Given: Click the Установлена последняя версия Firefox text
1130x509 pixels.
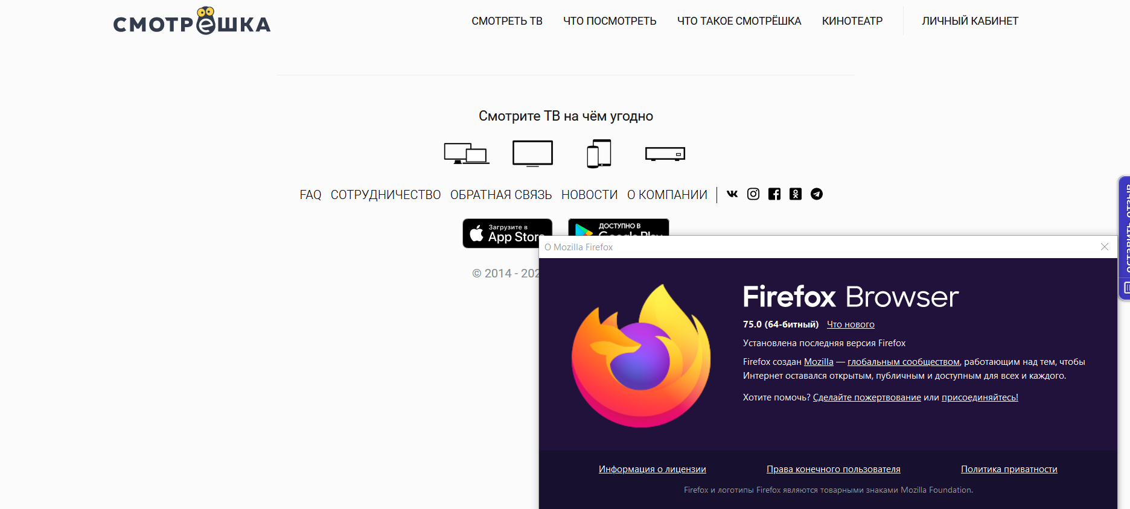Looking at the screenshot, I should (x=824, y=343).
